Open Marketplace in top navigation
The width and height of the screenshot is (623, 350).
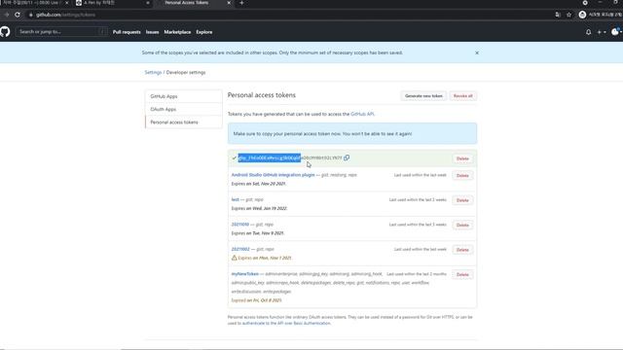pyautogui.click(x=177, y=32)
